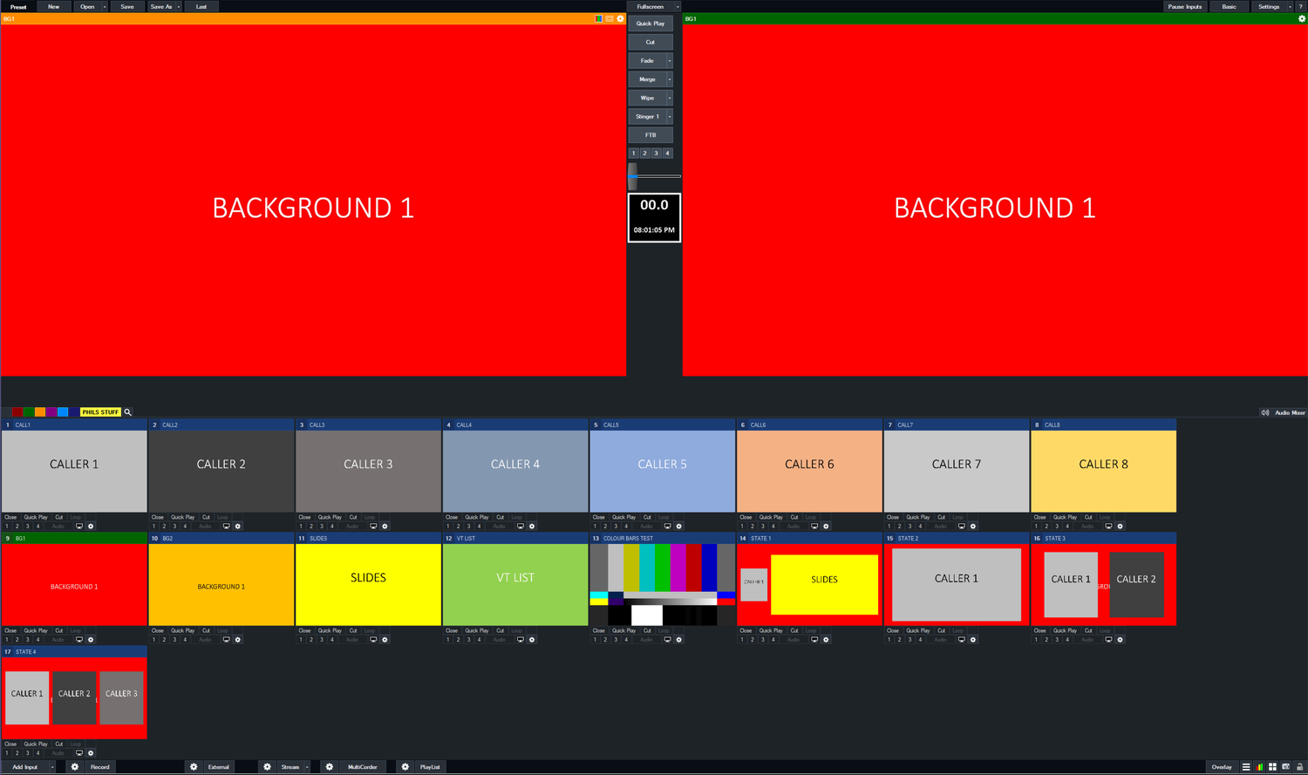Click the search magnifier beside PHILS STUFF
This screenshot has width=1308, height=775.
click(127, 411)
